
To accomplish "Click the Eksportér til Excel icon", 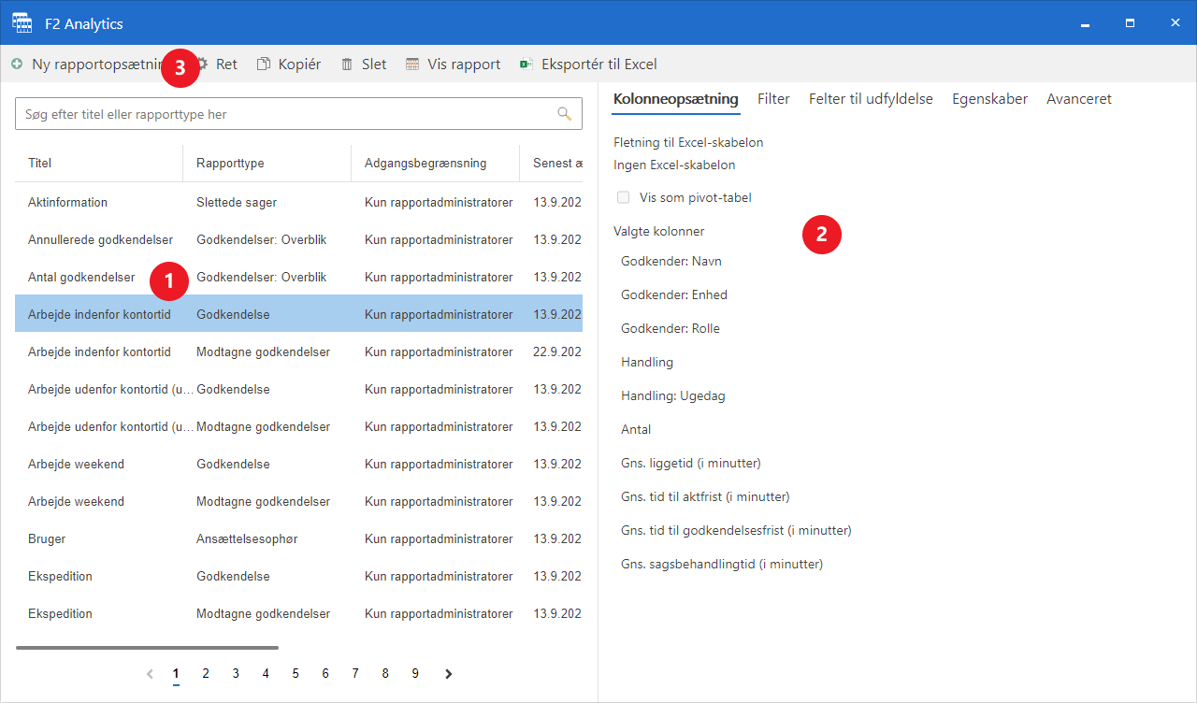I will coord(526,65).
